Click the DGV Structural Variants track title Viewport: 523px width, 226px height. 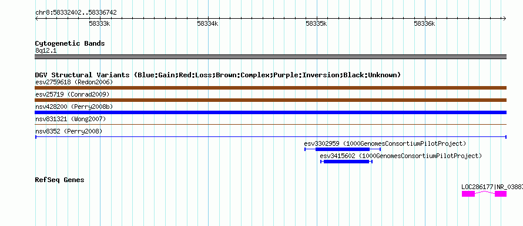[217, 75]
